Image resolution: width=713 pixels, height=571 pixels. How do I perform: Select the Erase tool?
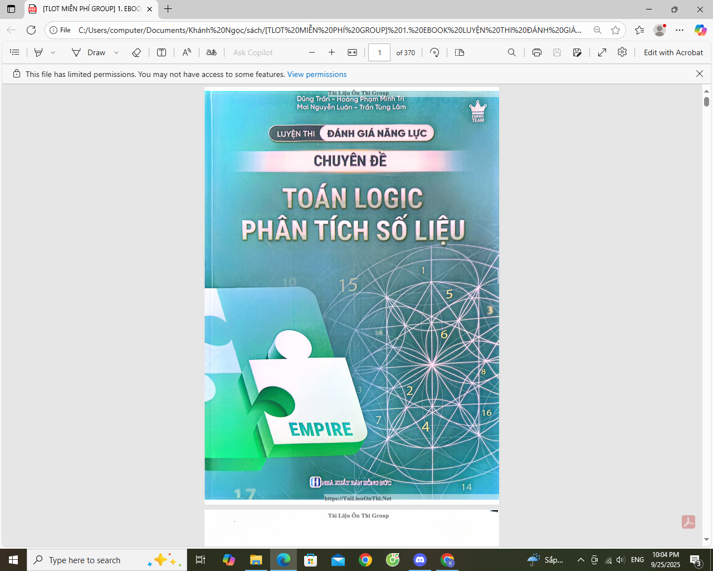136,52
